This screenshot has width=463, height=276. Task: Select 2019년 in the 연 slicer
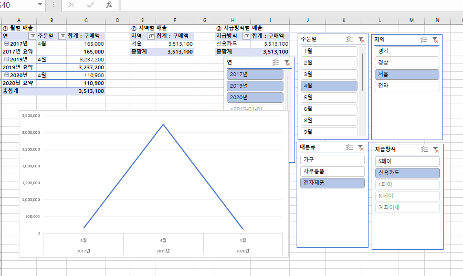click(x=255, y=86)
